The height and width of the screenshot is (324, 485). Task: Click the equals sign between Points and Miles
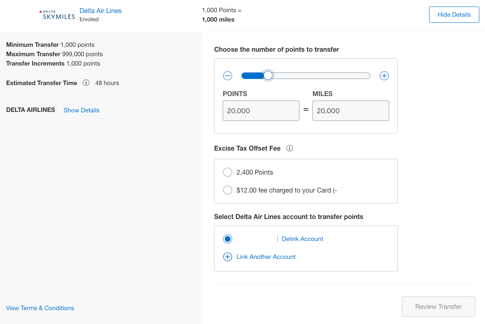point(306,110)
